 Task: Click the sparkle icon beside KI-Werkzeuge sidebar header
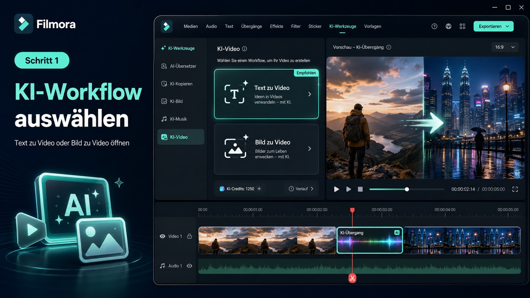[163, 48]
